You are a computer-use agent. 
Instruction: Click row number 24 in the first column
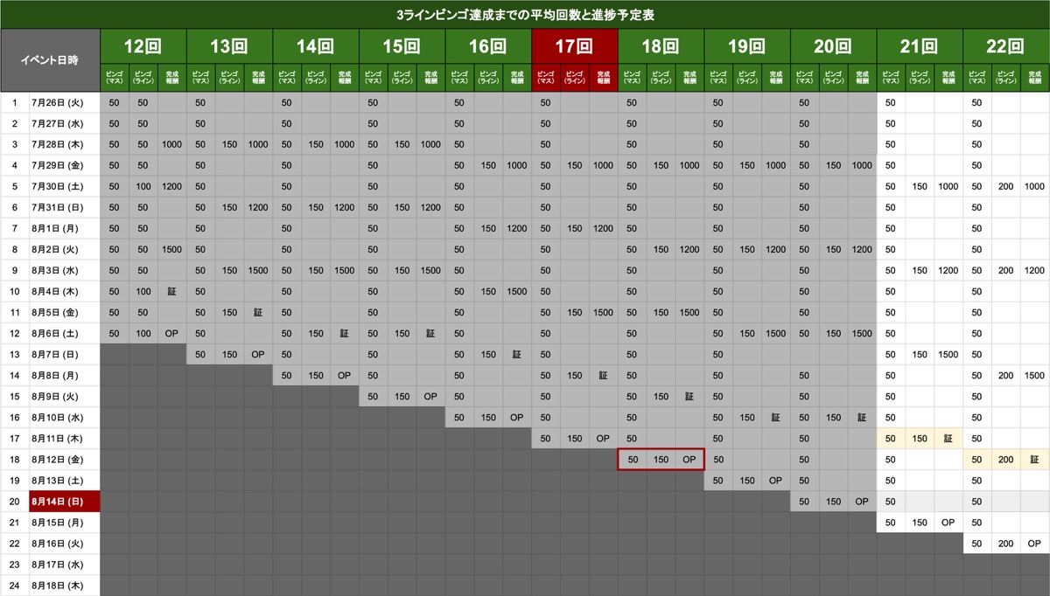pos(14,586)
